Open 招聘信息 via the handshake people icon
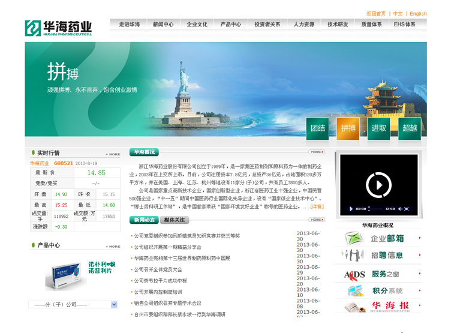Screen dimensions: 457x333 [354, 255]
